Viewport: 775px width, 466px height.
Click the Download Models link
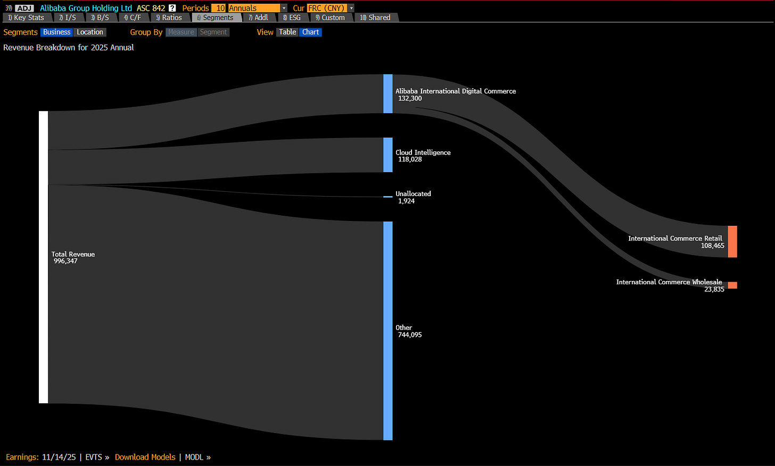pos(145,457)
